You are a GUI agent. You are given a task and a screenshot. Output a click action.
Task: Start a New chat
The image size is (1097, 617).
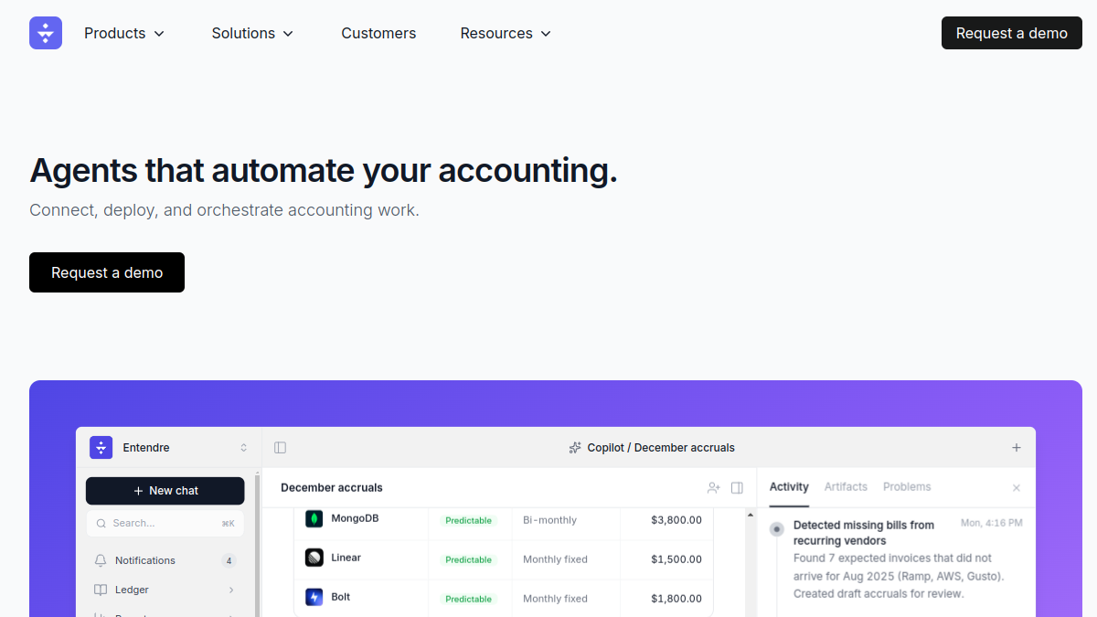(165, 491)
